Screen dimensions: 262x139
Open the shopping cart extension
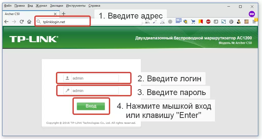tap(193, 22)
